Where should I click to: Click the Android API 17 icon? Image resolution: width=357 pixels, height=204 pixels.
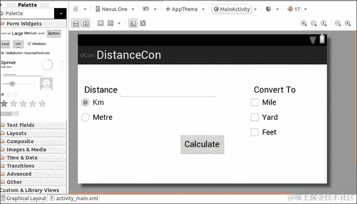pos(290,9)
